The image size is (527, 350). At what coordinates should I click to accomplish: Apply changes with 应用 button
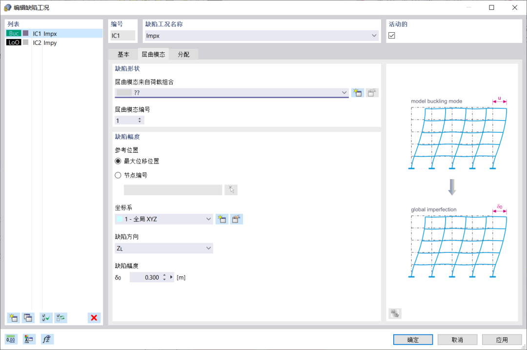(x=502, y=340)
